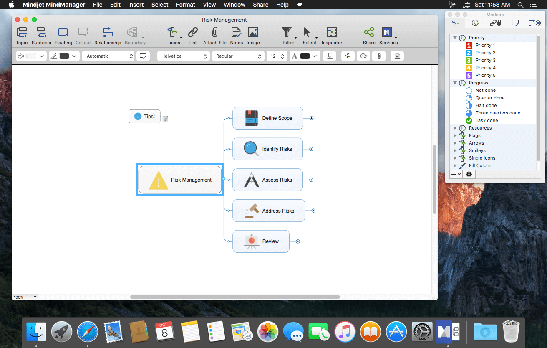Open the Inspector panel

click(332, 36)
